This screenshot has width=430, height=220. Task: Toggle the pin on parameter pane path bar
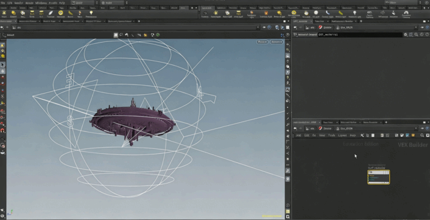click(x=422, y=27)
